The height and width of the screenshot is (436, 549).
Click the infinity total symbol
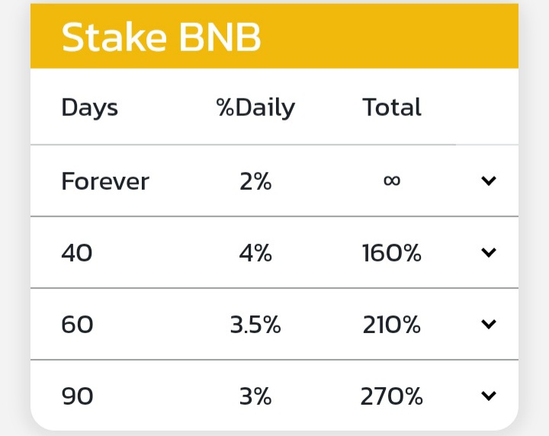click(x=392, y=181)
